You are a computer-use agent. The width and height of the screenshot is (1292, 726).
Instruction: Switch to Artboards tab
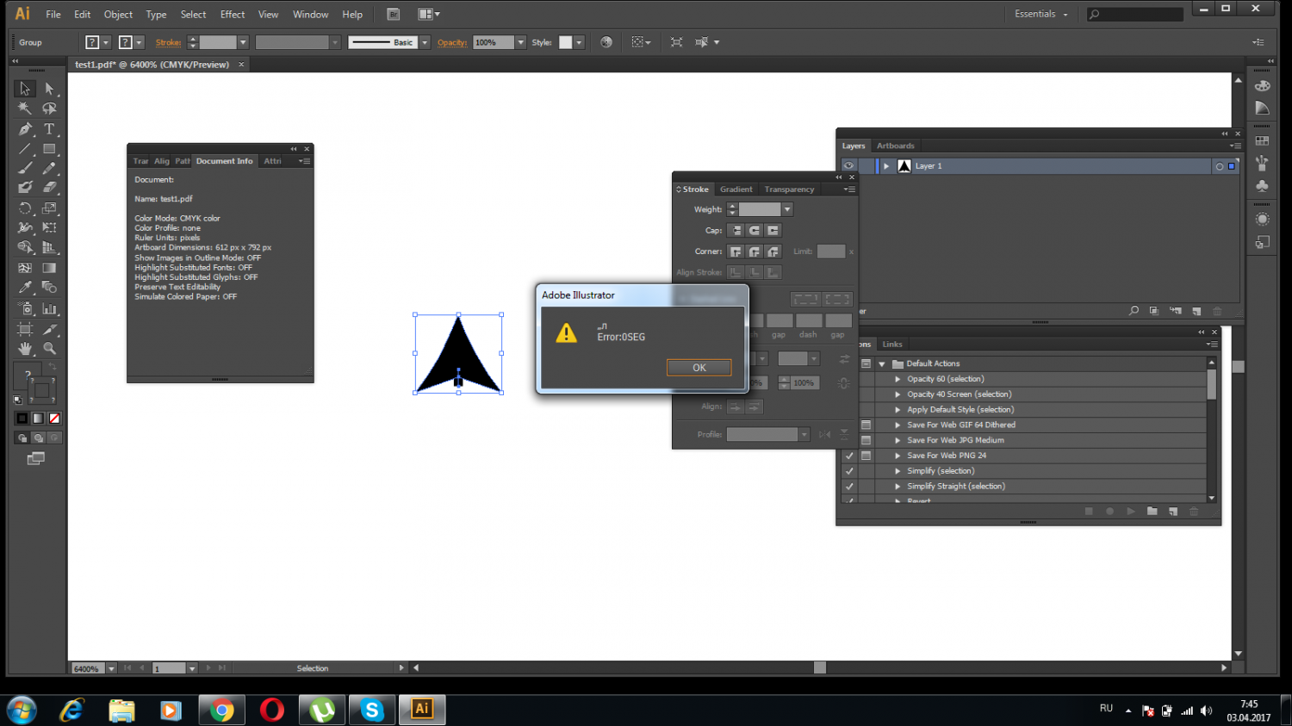(x=896, y=146)
